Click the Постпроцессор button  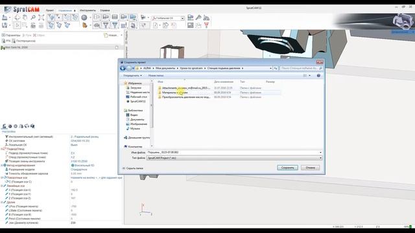pyautogui.click(x=23, y=41)
